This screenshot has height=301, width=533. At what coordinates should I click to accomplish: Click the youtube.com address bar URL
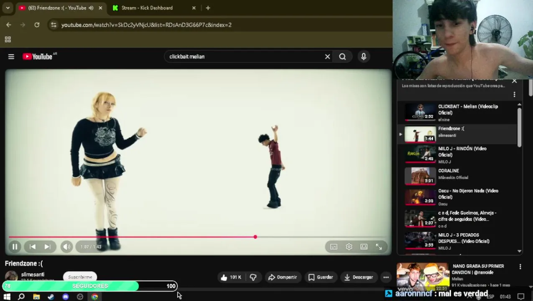click(146, 25)
